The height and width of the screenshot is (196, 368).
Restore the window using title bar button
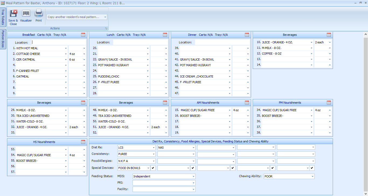(x=360, y=3)
